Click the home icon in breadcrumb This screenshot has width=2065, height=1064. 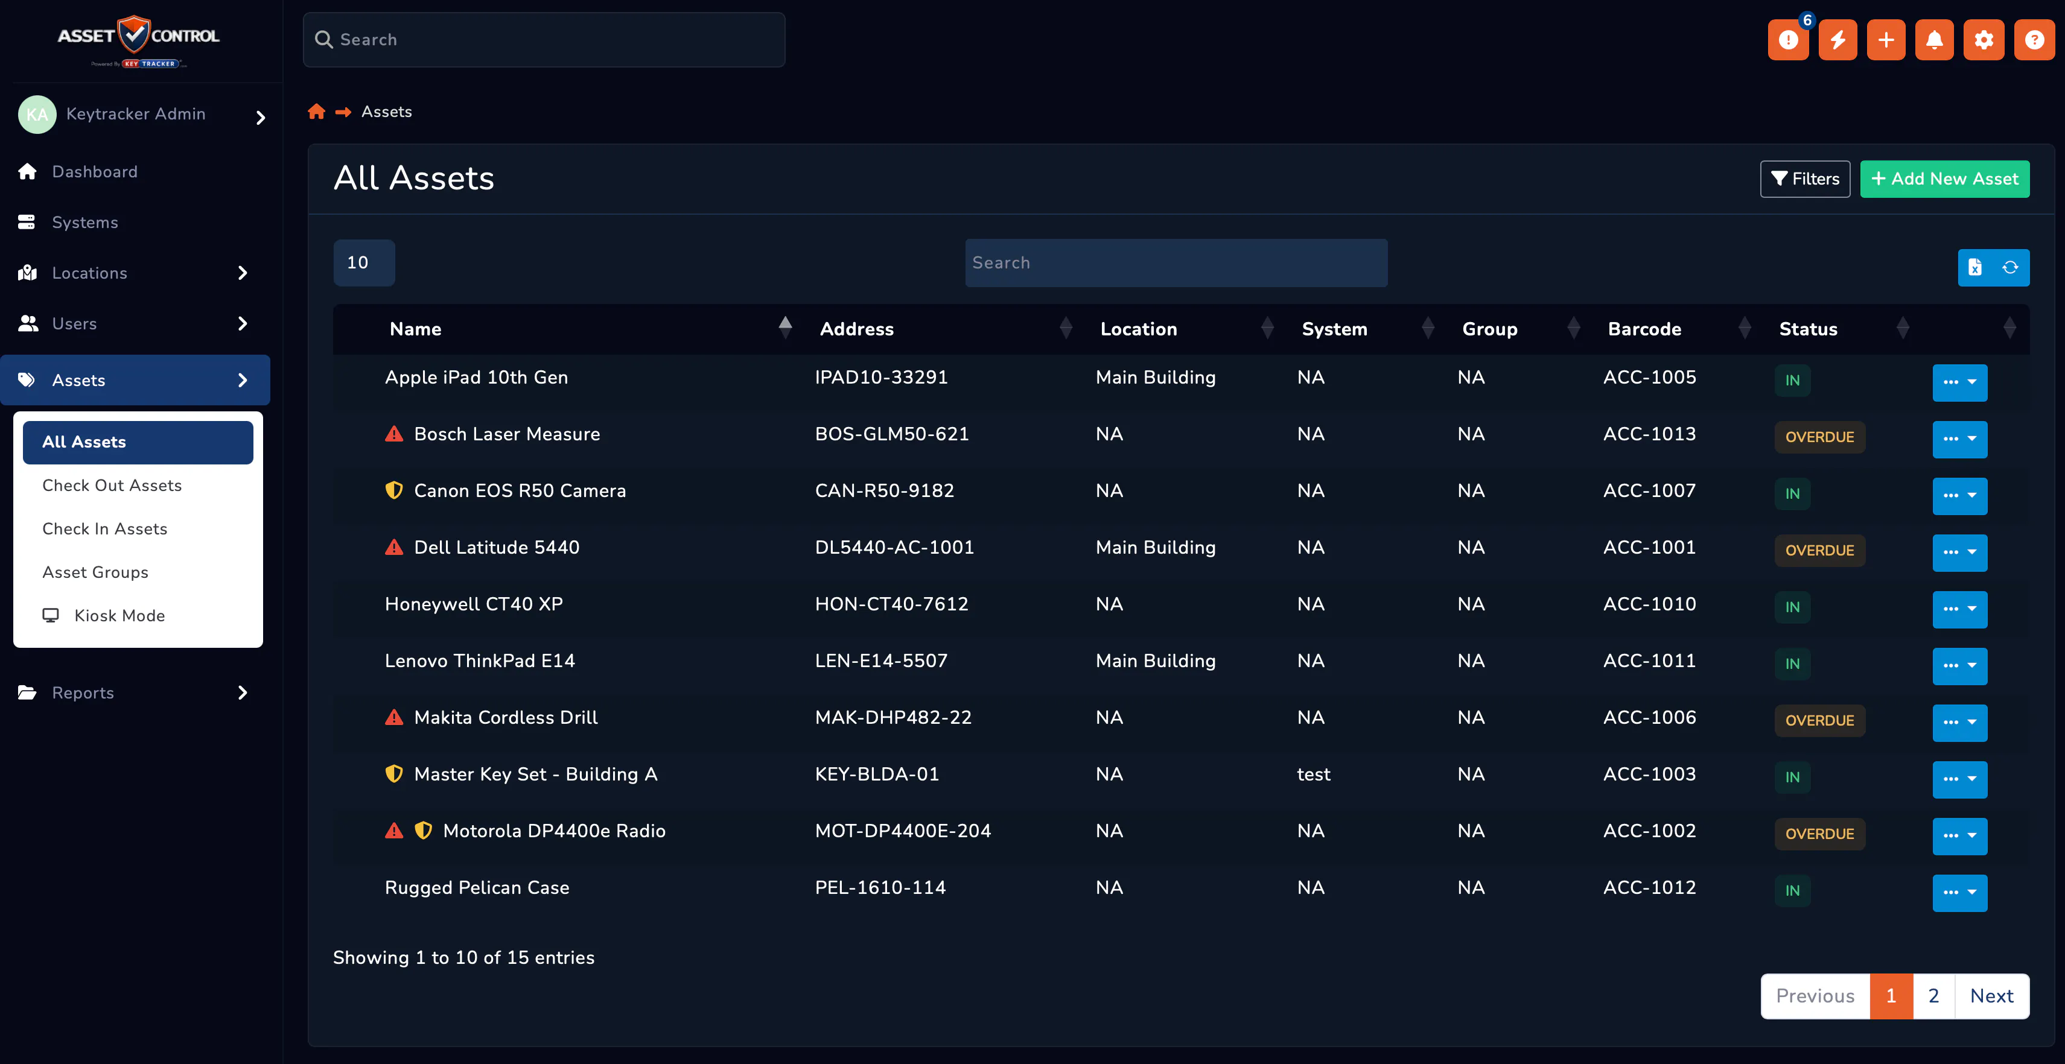(x=317, y=112)
